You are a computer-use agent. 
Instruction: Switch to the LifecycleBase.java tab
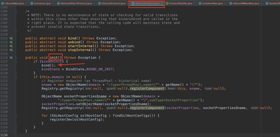(14, 3)
